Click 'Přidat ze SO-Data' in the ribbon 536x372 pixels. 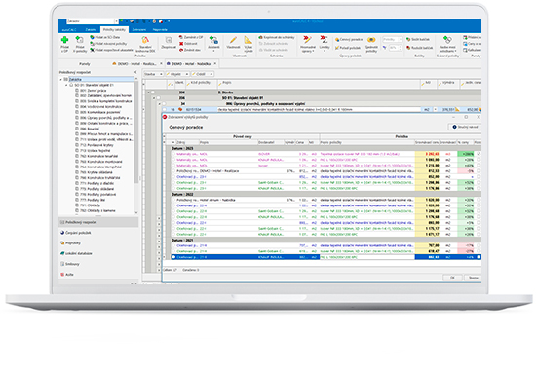click(x=105, y=37)
